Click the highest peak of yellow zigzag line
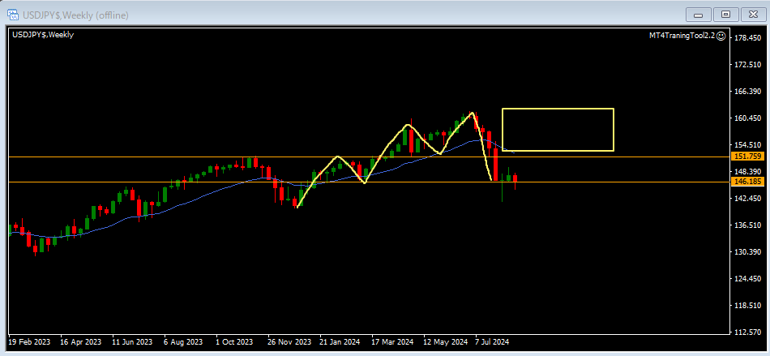 pos(471,113)
